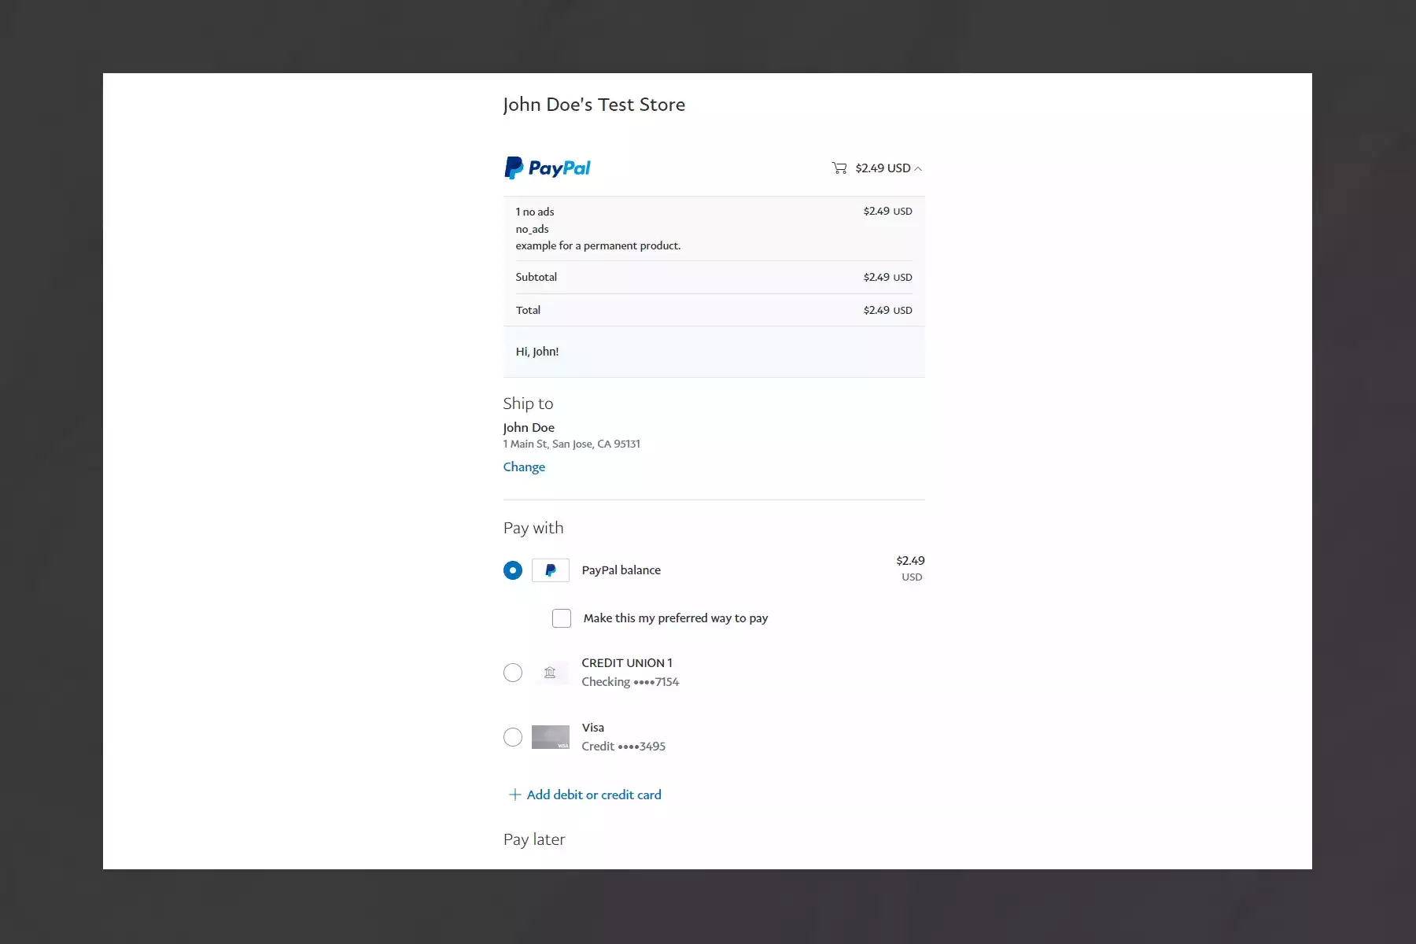The height and width of the screenshot is (944, 1416).
Task: Select the PayPal balance radio button
Action: click(513, 570)
